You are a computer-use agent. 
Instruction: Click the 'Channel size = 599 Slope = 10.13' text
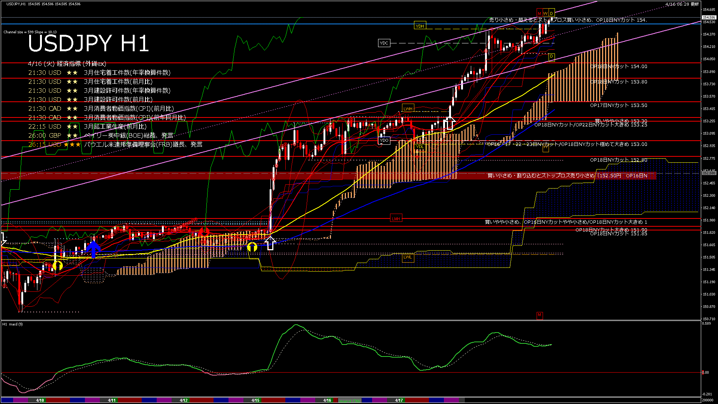[x=30, y=32]
